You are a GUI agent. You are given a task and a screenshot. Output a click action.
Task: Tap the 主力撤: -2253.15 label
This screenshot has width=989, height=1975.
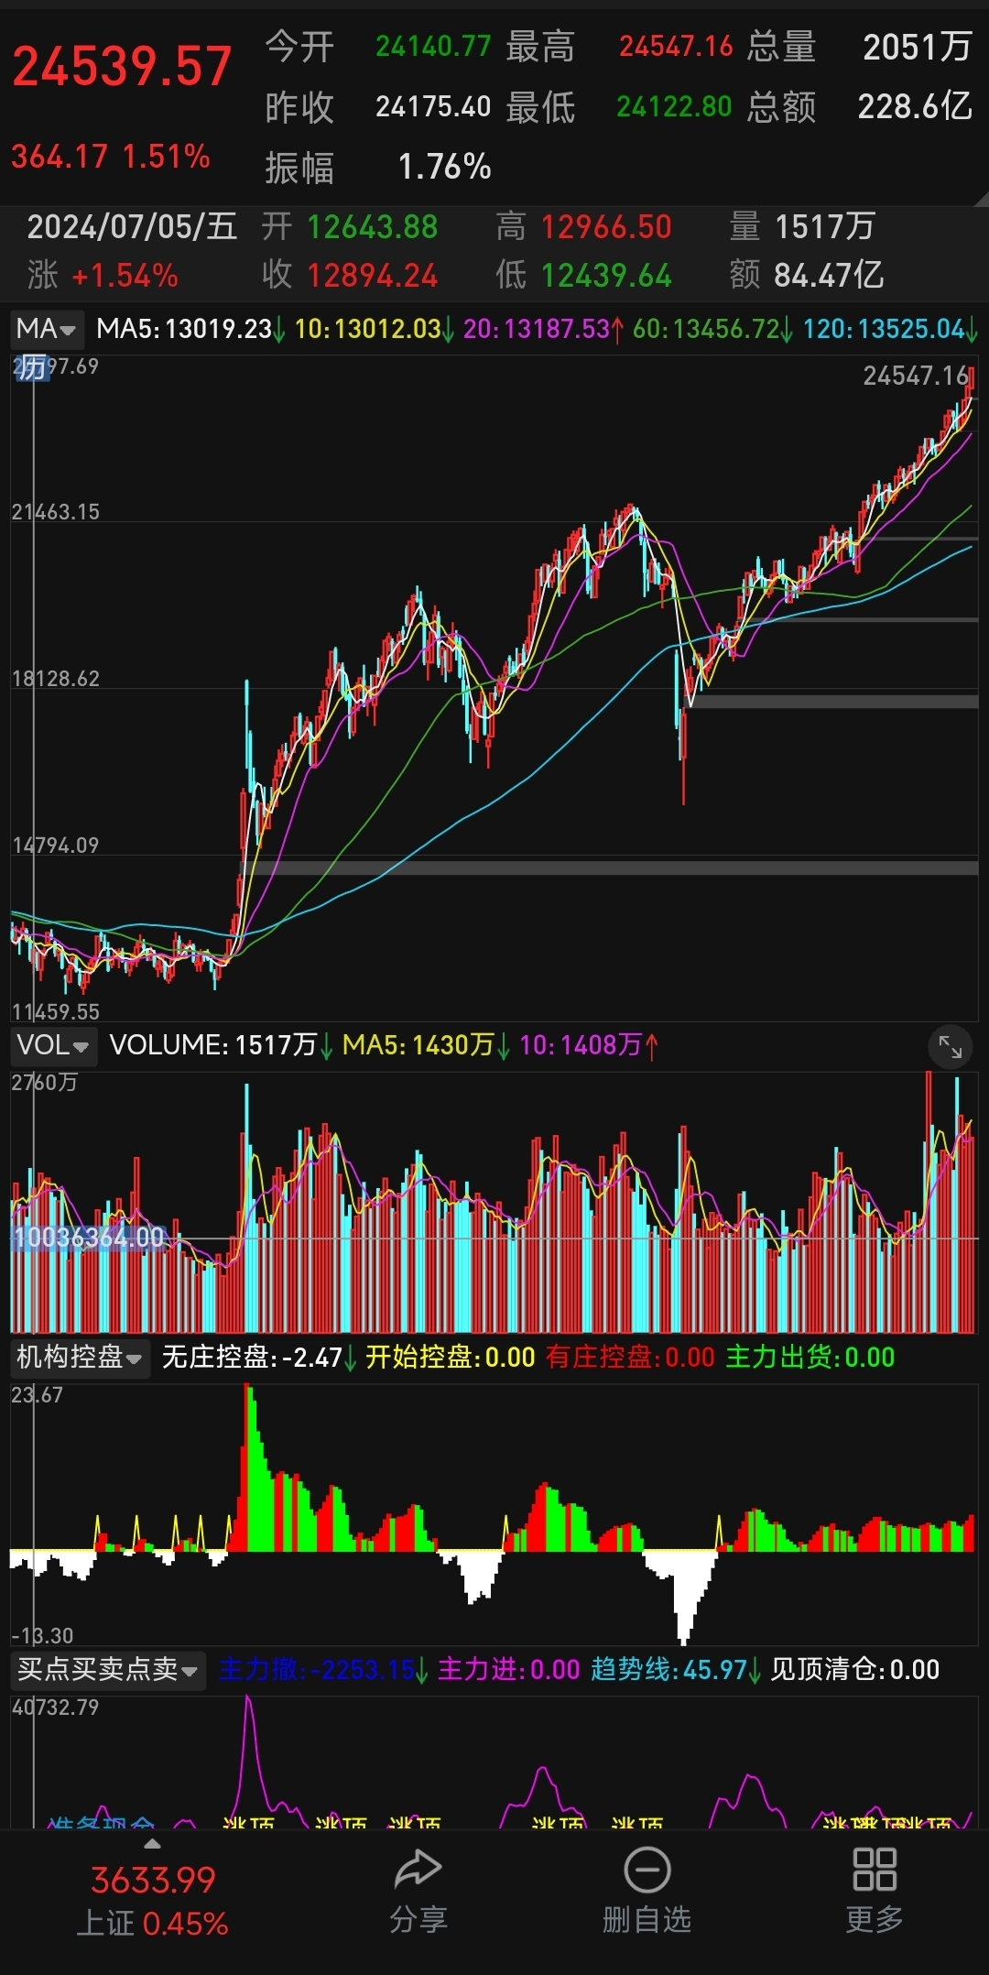tap(323, 1670)
